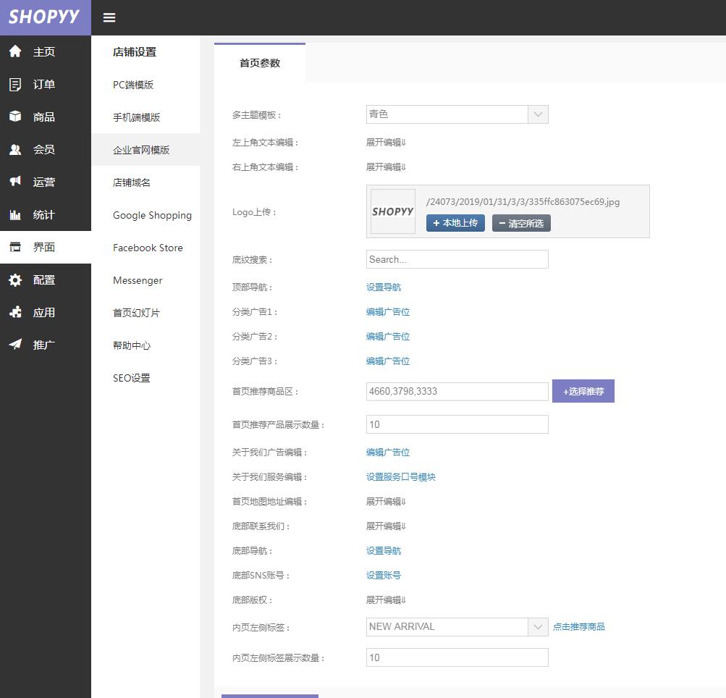Click the SHOPYY logo in header
The image size is (726, 698).
pos(44,17)
